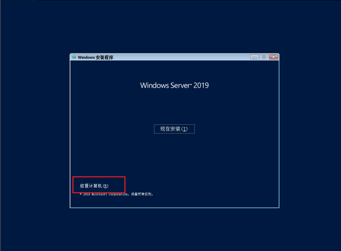This screenshot has height=251, width=341.
Task: Select the Windows Server 2019 heading
Action: click(x=174, y=85)
